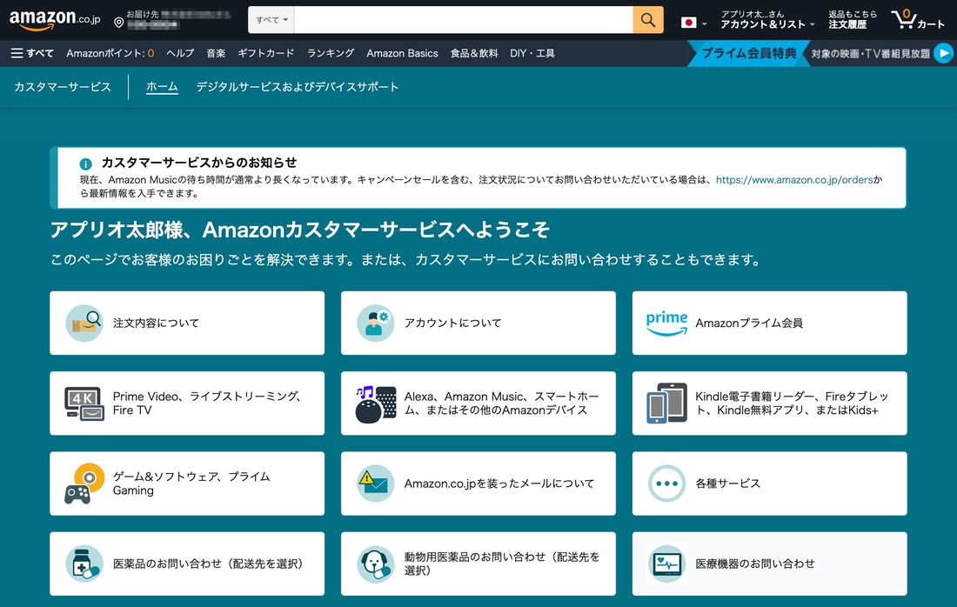Select DIY・工具 in navigation bar
The height and width of the screenshot is (607, 957).
[532, 53]
